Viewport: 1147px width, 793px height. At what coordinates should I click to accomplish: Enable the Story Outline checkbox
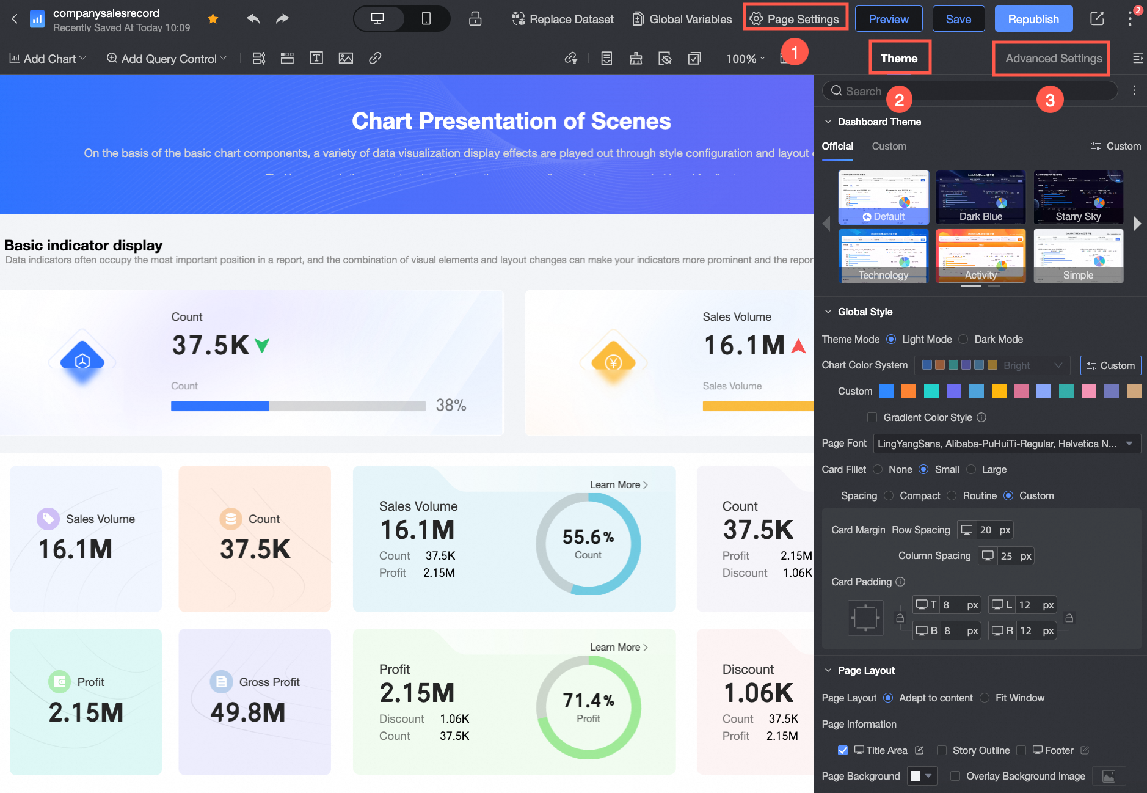pos(942,750)
